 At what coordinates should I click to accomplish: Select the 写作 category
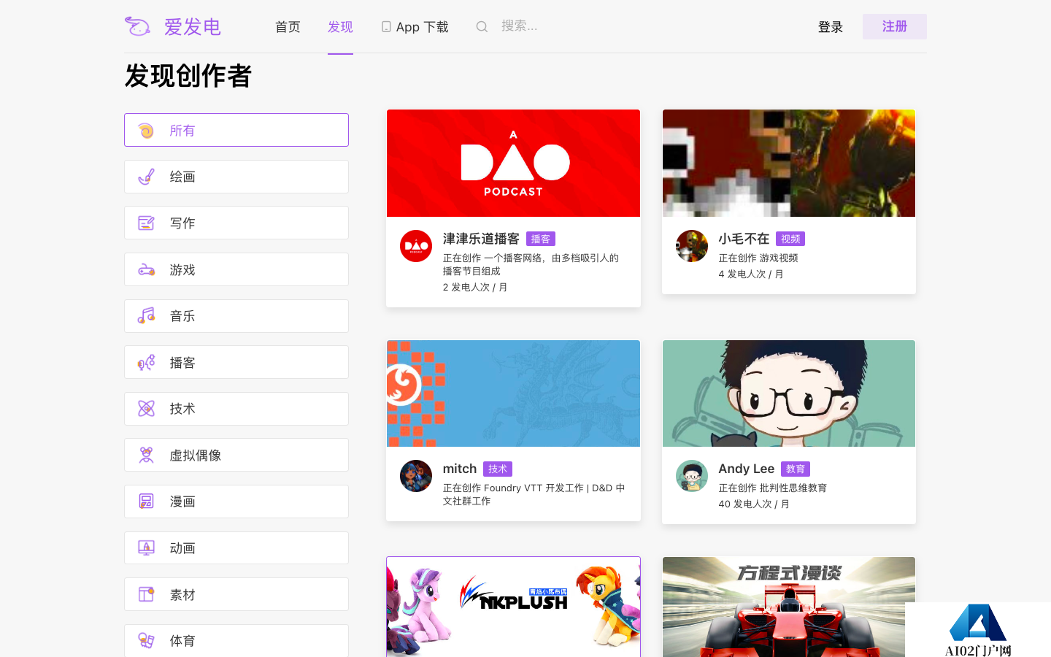236,223
